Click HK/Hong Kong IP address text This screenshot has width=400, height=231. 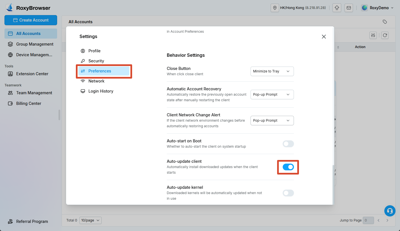point(303,8)
